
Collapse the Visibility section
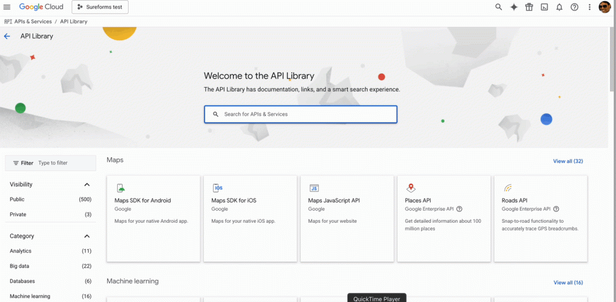click(87, 184)
